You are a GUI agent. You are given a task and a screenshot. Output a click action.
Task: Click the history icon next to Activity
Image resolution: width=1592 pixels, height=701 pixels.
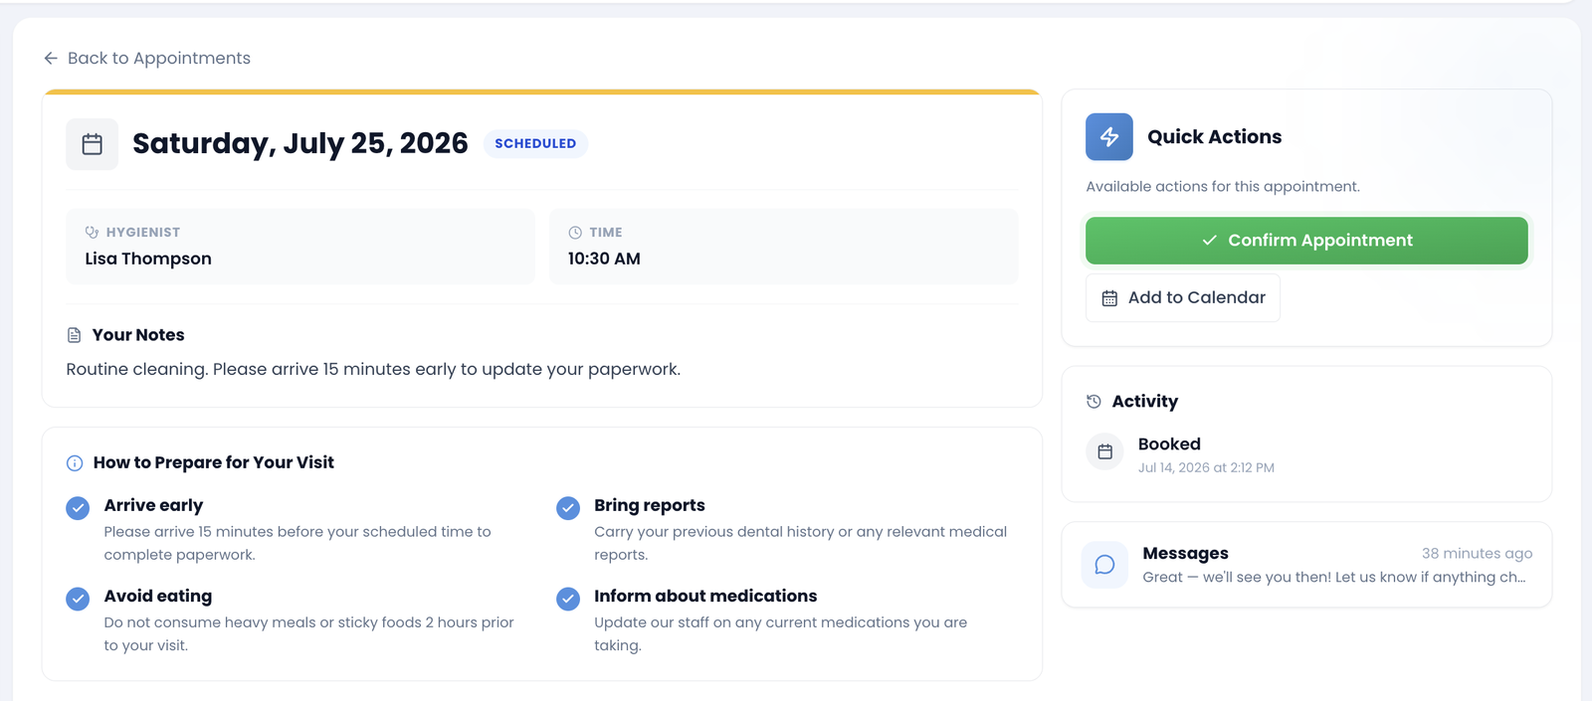(x=1094, y=402)
